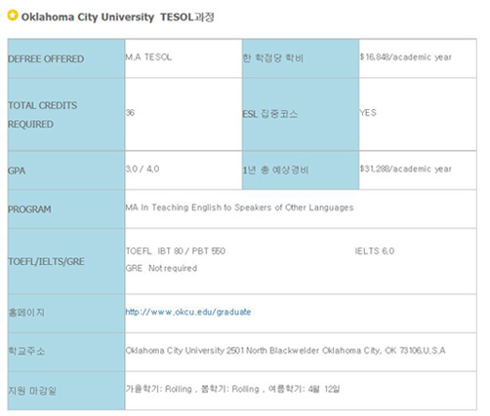Click the 36 credits value cell

tap(184, 114)
